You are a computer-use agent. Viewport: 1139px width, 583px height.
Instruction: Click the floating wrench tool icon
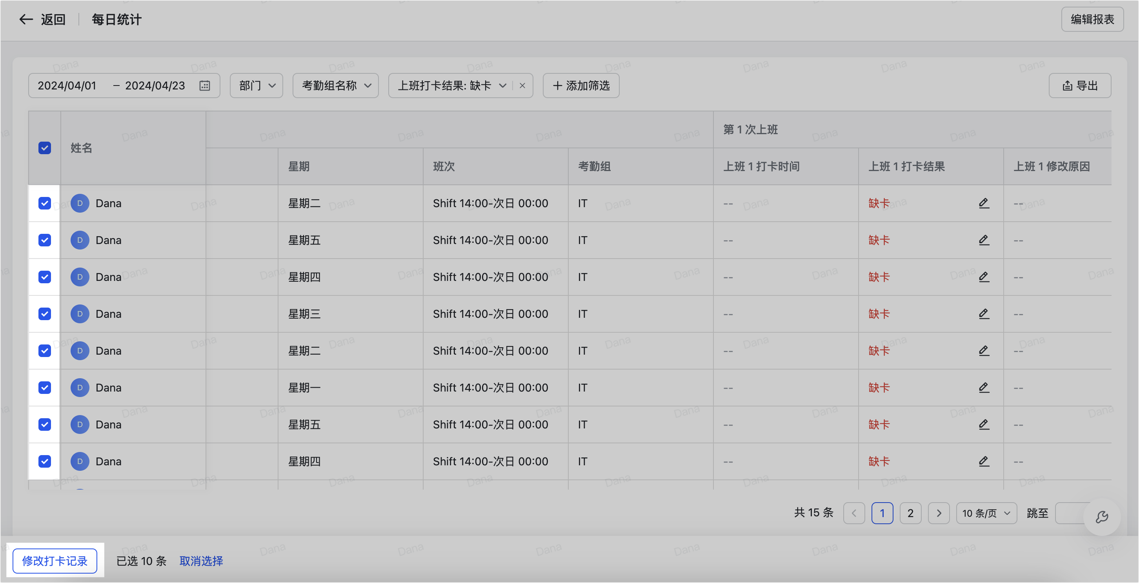(x=1101, y=517)
